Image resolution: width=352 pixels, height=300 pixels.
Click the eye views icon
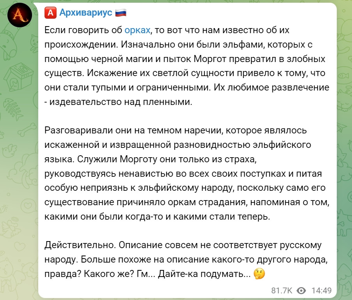coord(301,290)
